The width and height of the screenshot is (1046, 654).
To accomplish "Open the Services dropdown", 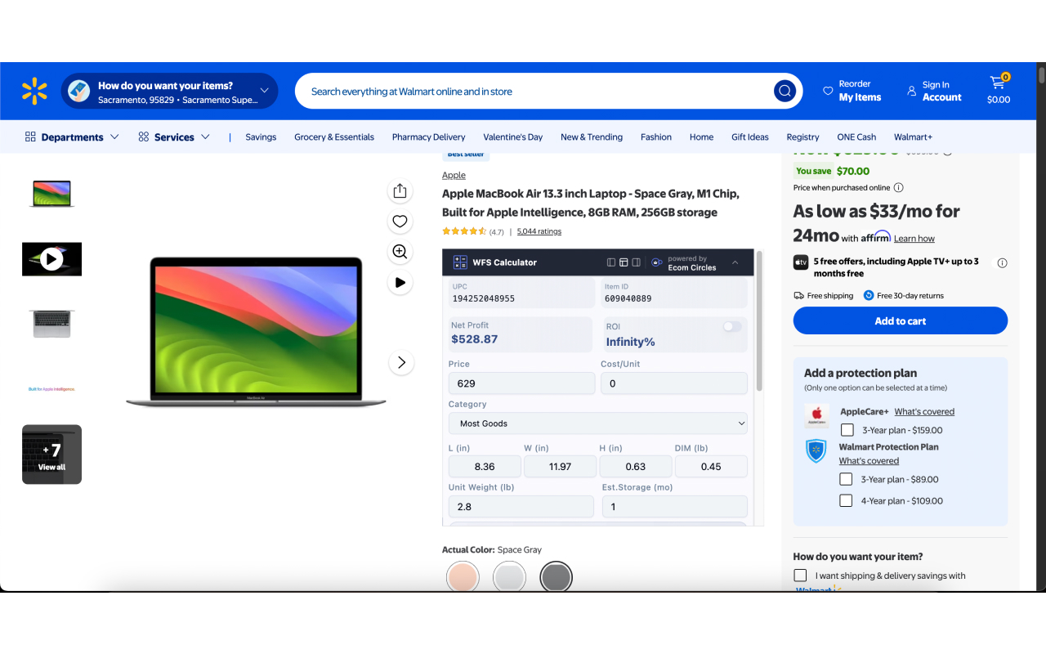I will click(x=174, y=137).
